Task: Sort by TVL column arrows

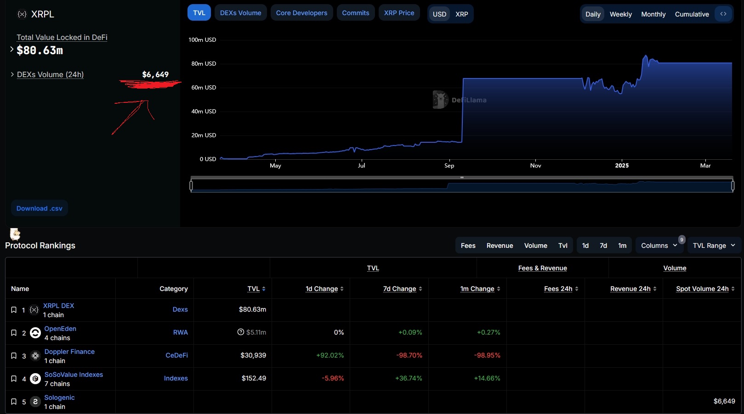Action: point(264,289)
